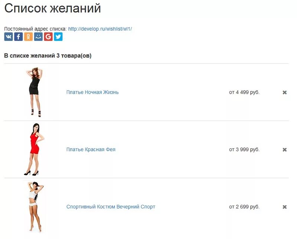Share wishlist on Twitter
This screenshot has width=297, height=239.
[x=58, y=36]
